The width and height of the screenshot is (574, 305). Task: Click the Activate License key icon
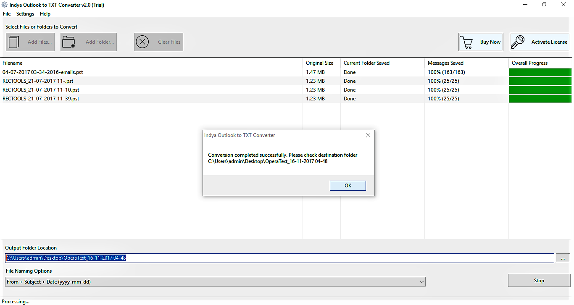point(518,42)
